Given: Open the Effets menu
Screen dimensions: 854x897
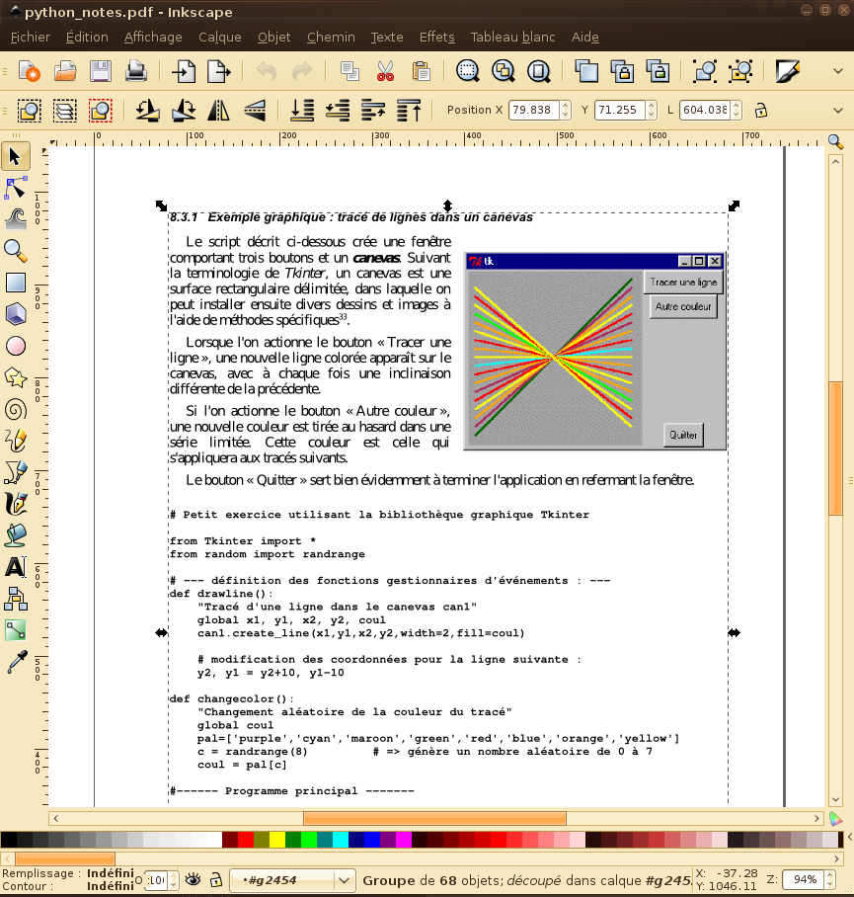Looking at the screenshot, I should click(437, 38).
